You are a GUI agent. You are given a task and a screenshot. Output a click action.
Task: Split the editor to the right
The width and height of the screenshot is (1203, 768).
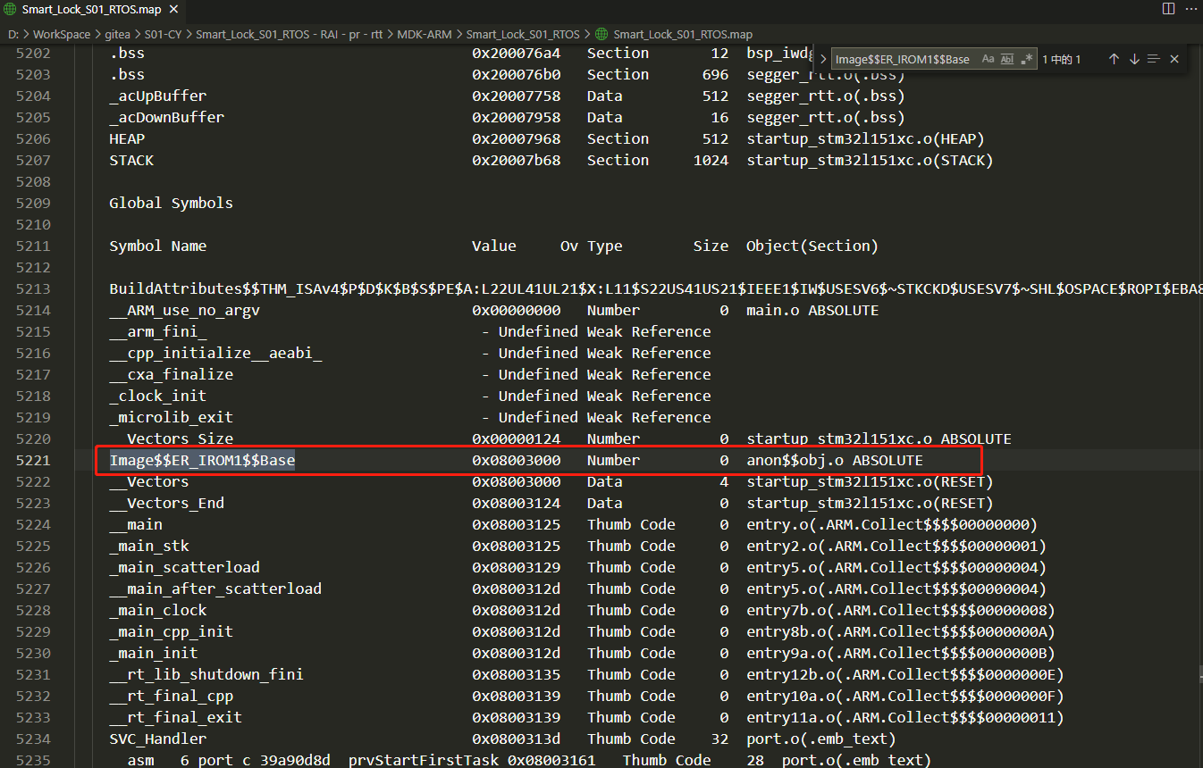pyautogui.click(x=1168, y=9)
